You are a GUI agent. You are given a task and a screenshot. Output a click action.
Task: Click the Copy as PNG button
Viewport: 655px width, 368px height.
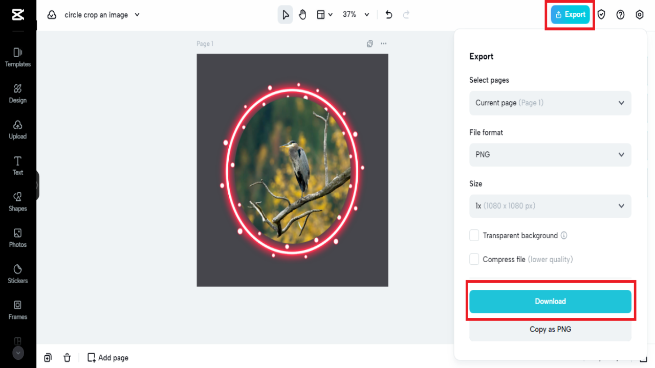coord(550,330)
